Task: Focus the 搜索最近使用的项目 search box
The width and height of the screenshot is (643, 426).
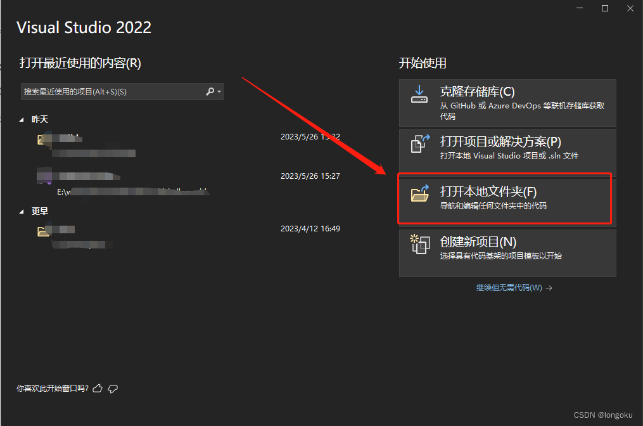Action: (122, 91)
